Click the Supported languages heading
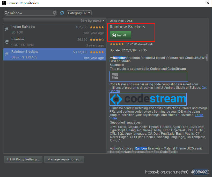The image size is (212, 177). tap(126, 122)
